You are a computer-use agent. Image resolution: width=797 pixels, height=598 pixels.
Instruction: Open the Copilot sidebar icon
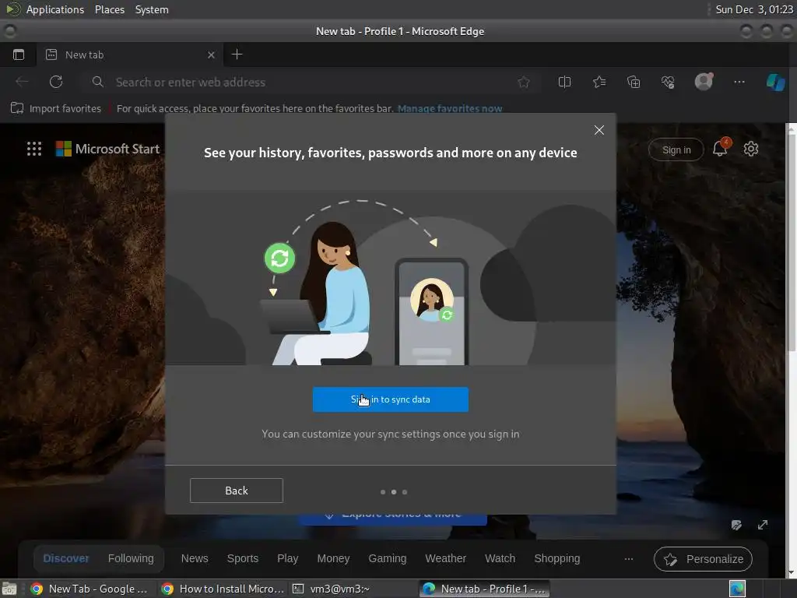pyautogui.click(x=776, y=82)
